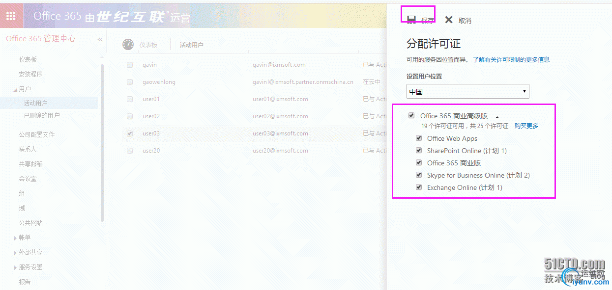
Task: Open the app launcher waffle icon
Action: 11,16
